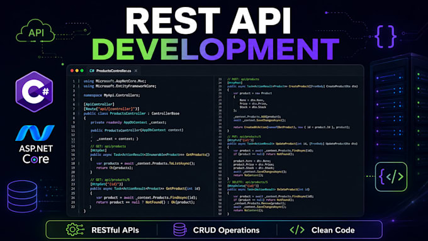Open the ProductsController.cs tab
Screen dimensions: 428x241
[x=113, y=70]
